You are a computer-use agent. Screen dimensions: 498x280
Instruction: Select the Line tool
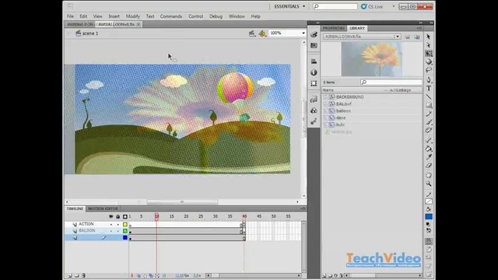(429, 96)
